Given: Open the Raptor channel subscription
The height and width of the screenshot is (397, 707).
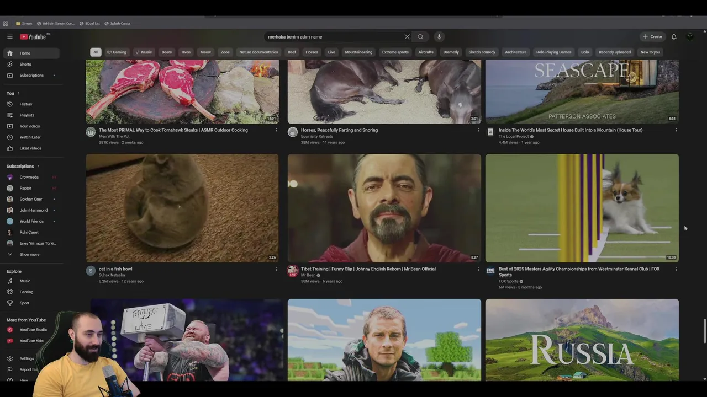Looking at the screenshot, I should pyautogui.click(x=31, y=189).
